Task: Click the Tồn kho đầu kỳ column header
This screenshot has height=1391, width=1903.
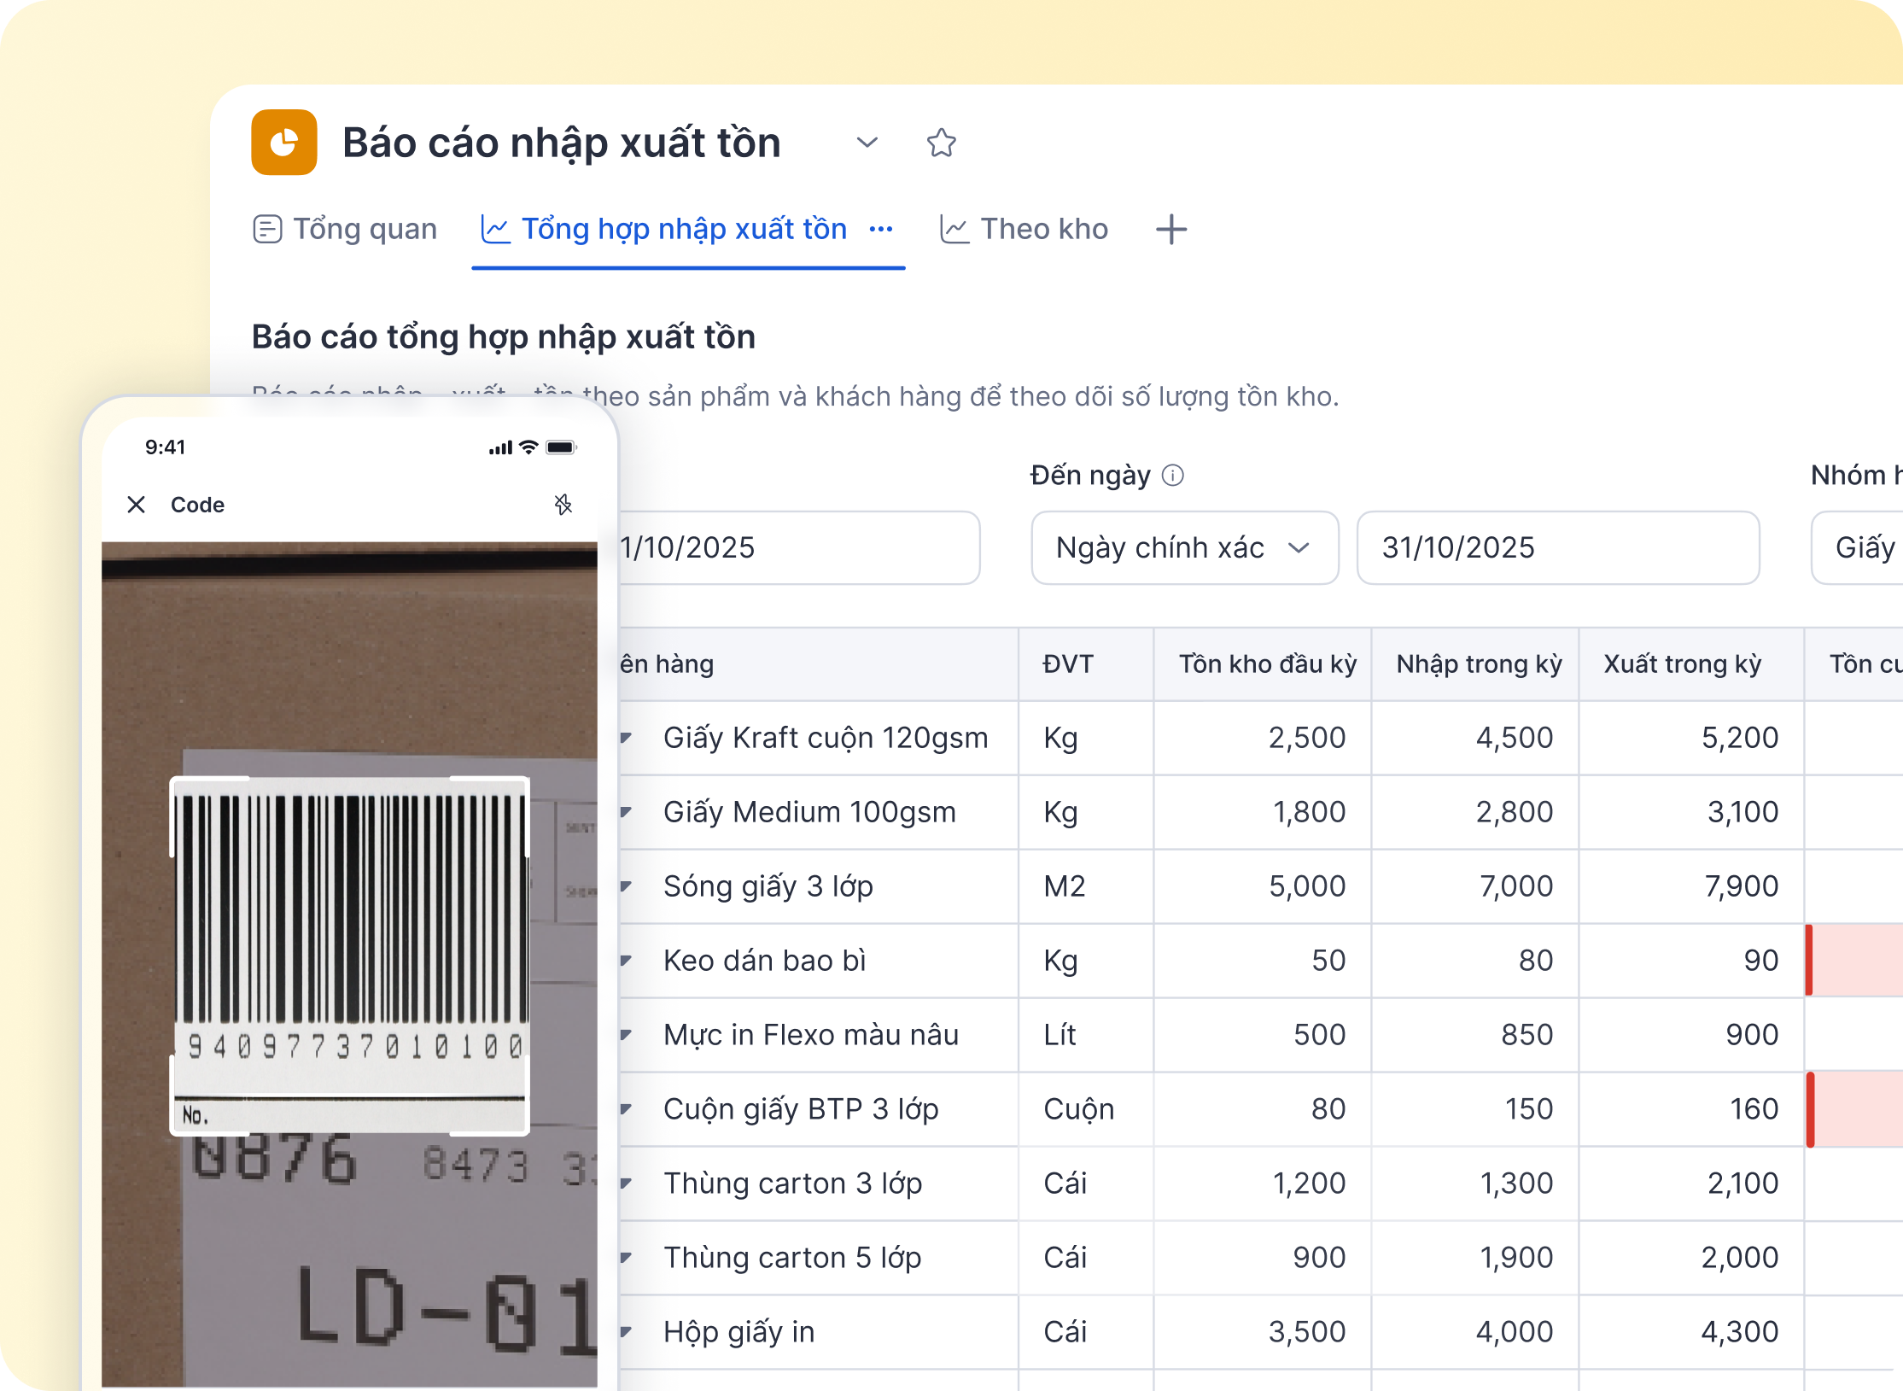Action: pos(1267,664)
